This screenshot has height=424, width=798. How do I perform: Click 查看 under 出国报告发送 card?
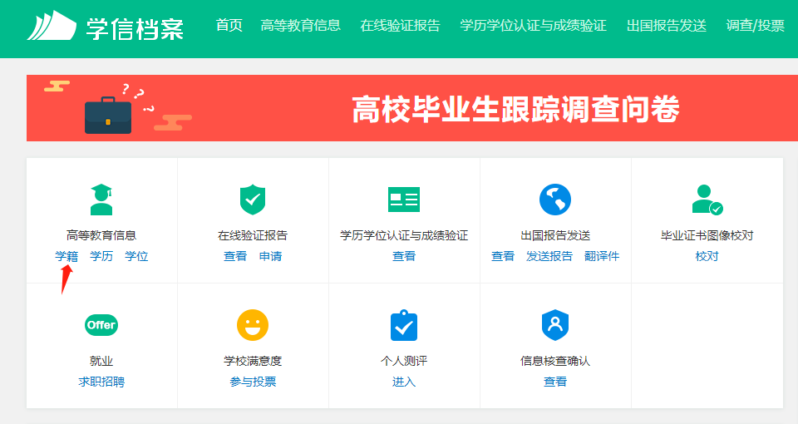click(503, 256)
